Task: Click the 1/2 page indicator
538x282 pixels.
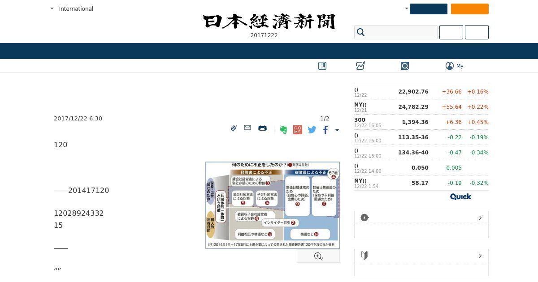Action: (325, 119)
